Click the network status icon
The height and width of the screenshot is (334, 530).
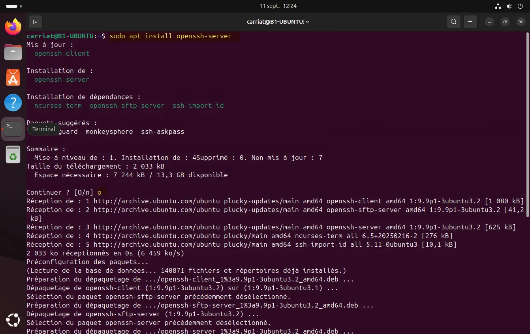click(498, 6)
